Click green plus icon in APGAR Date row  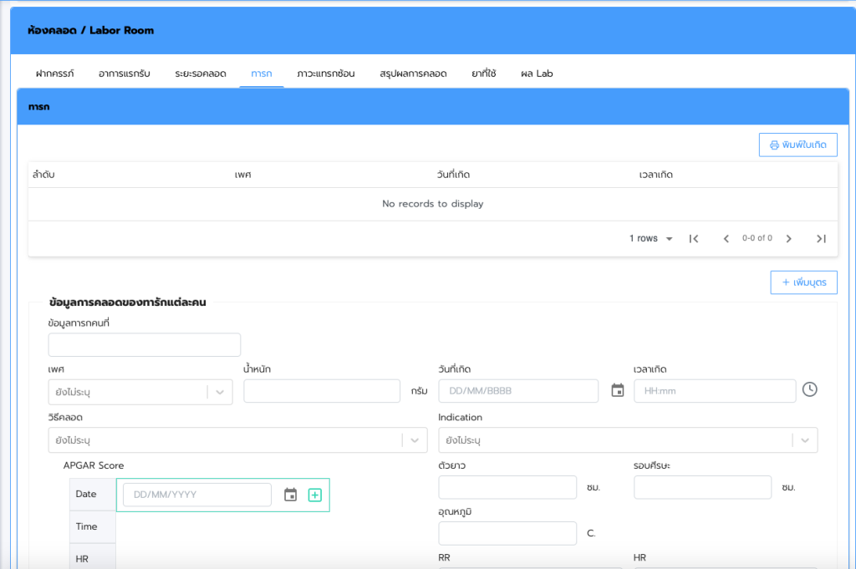[x=315, y=495]
